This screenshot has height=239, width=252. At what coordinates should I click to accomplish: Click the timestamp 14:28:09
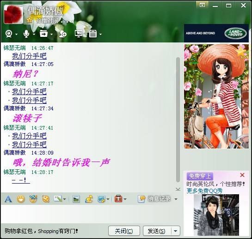click(42, 153)
